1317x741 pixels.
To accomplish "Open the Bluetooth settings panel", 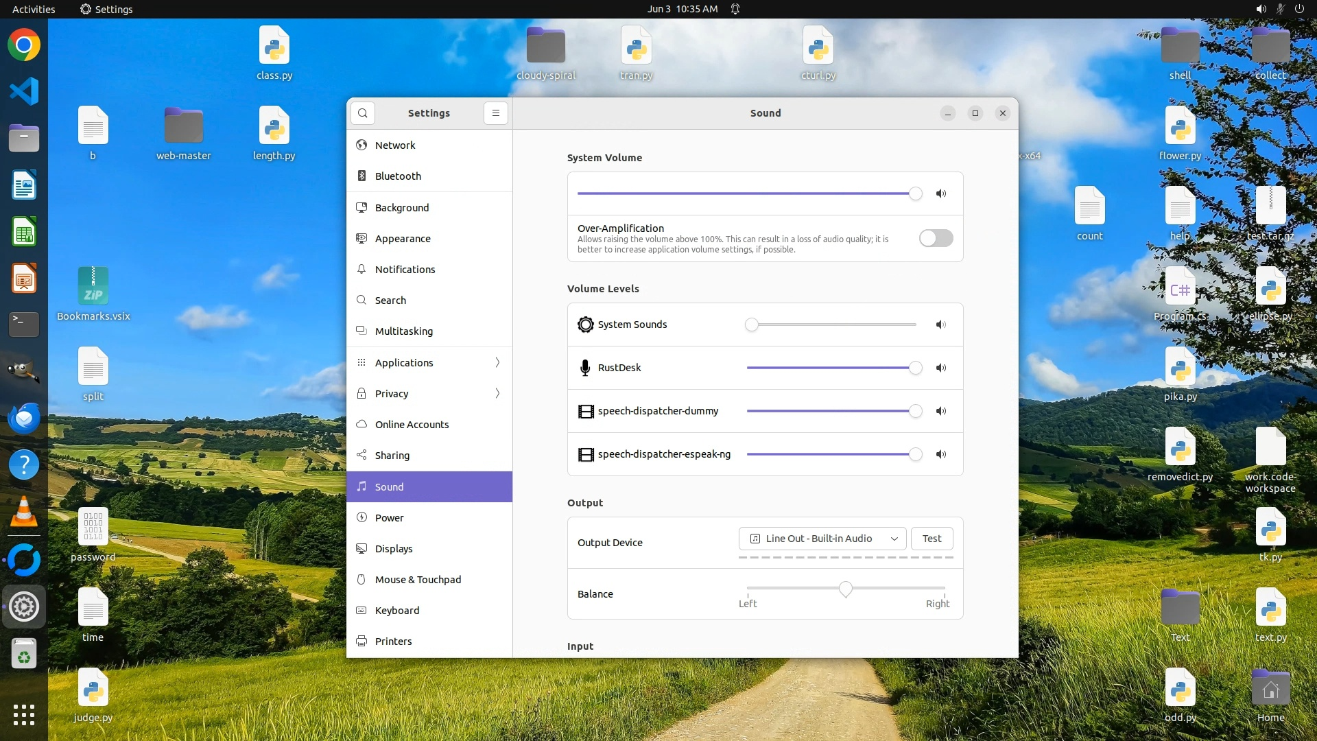I will (398, 176).
